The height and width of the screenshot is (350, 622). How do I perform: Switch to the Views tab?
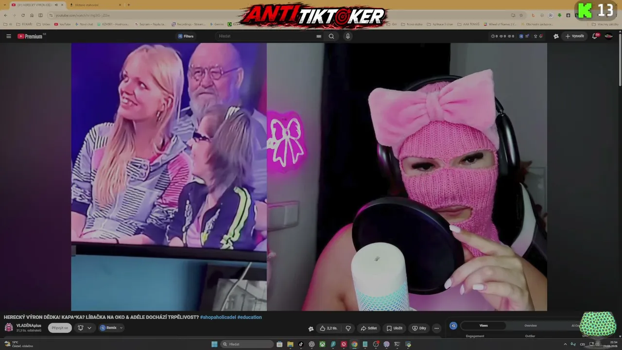tap(484, 326)
